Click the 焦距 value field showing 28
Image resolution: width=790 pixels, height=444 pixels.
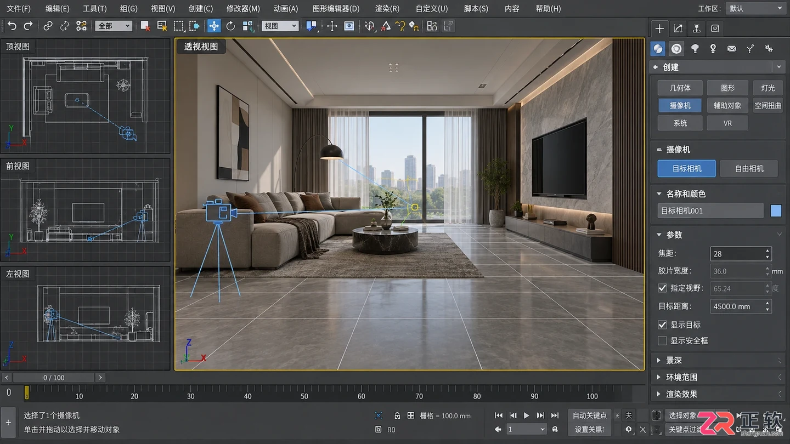point(741,254)
